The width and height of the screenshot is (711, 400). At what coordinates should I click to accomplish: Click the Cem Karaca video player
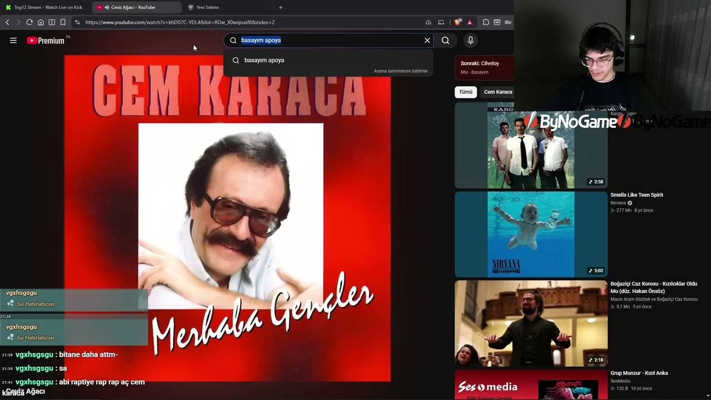tap(227, 218)
